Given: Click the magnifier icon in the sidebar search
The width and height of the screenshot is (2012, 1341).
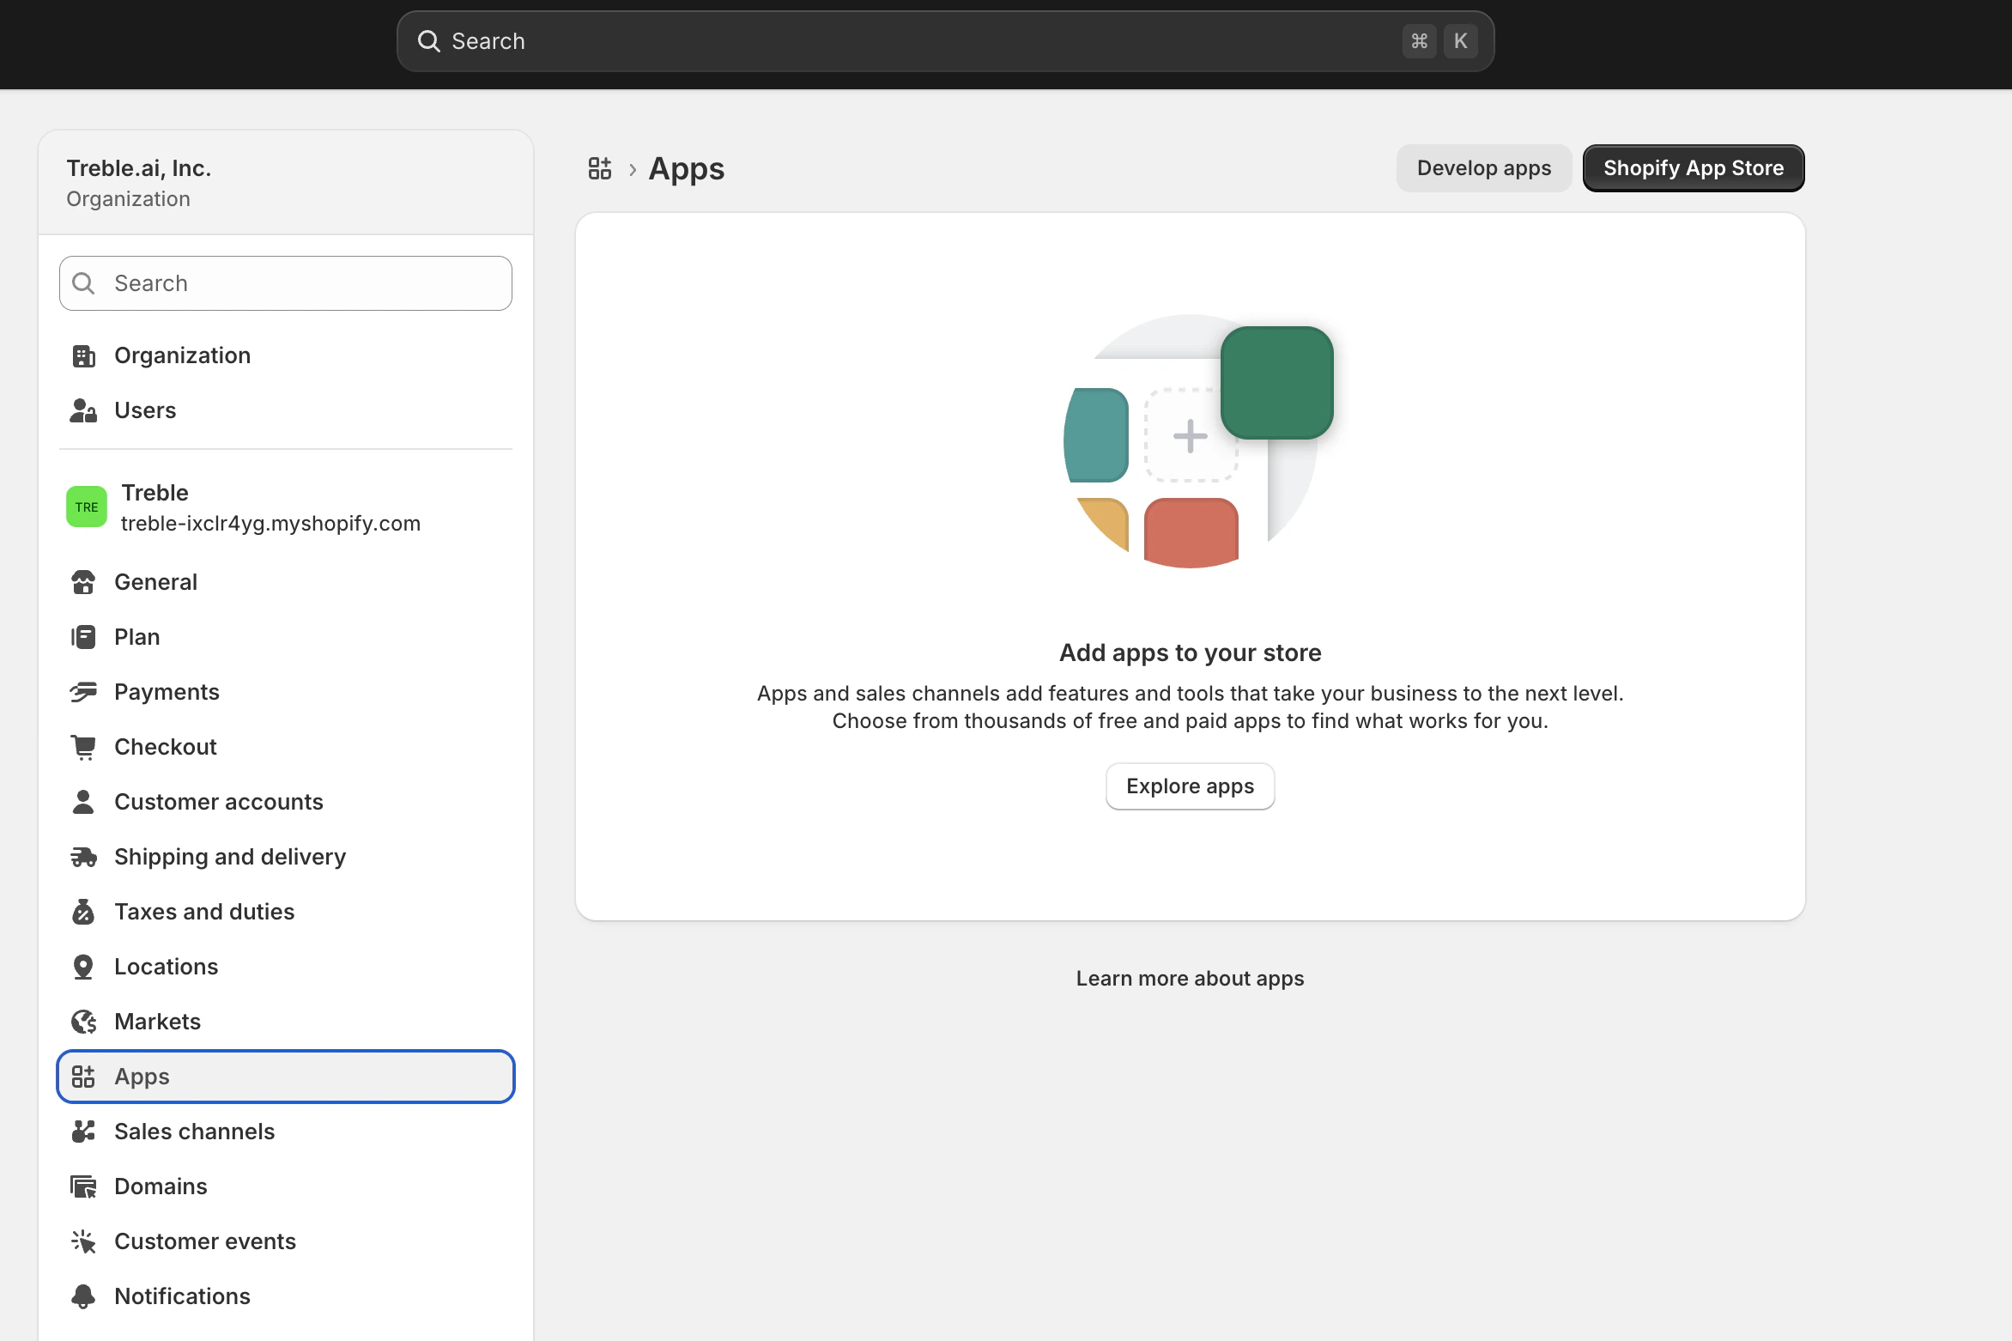Looking at the screenshot, I should (x=83, y=283).
